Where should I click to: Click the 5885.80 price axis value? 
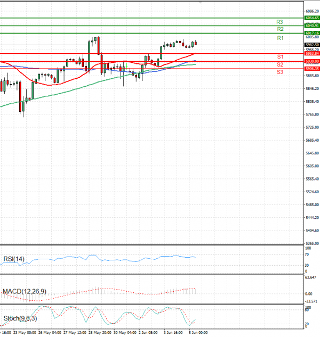pos(312,76)
